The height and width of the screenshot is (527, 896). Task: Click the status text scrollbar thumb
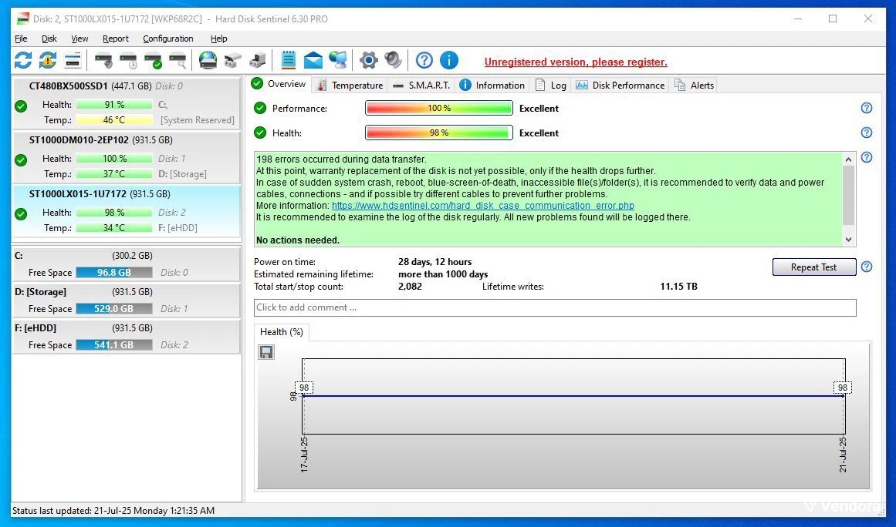click(849, 195)
